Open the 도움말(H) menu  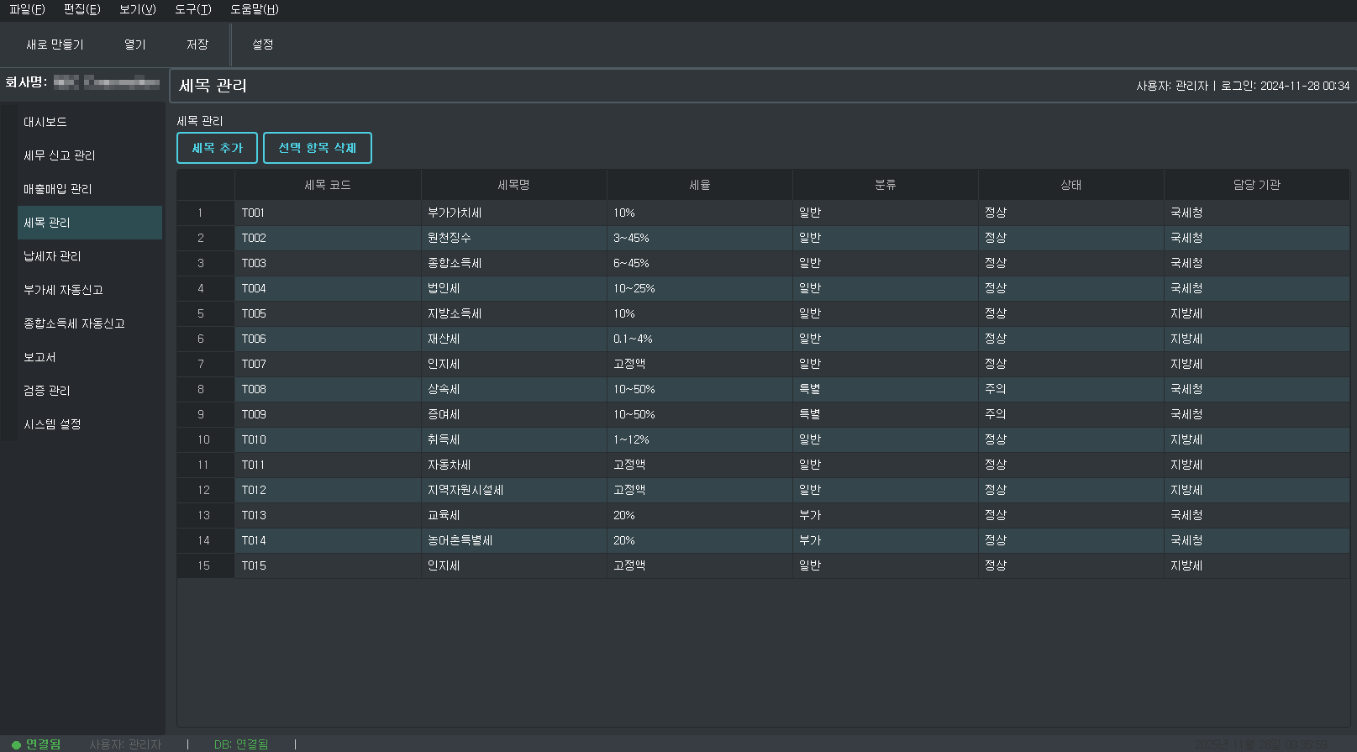[x=254, y=9]
